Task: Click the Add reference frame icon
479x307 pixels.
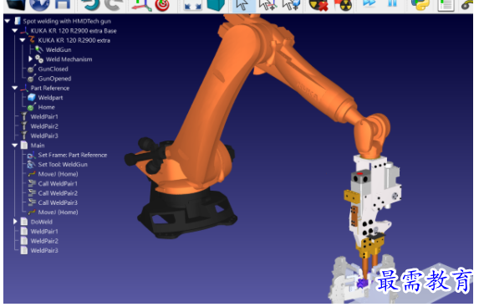Action: tap(141, 5)
